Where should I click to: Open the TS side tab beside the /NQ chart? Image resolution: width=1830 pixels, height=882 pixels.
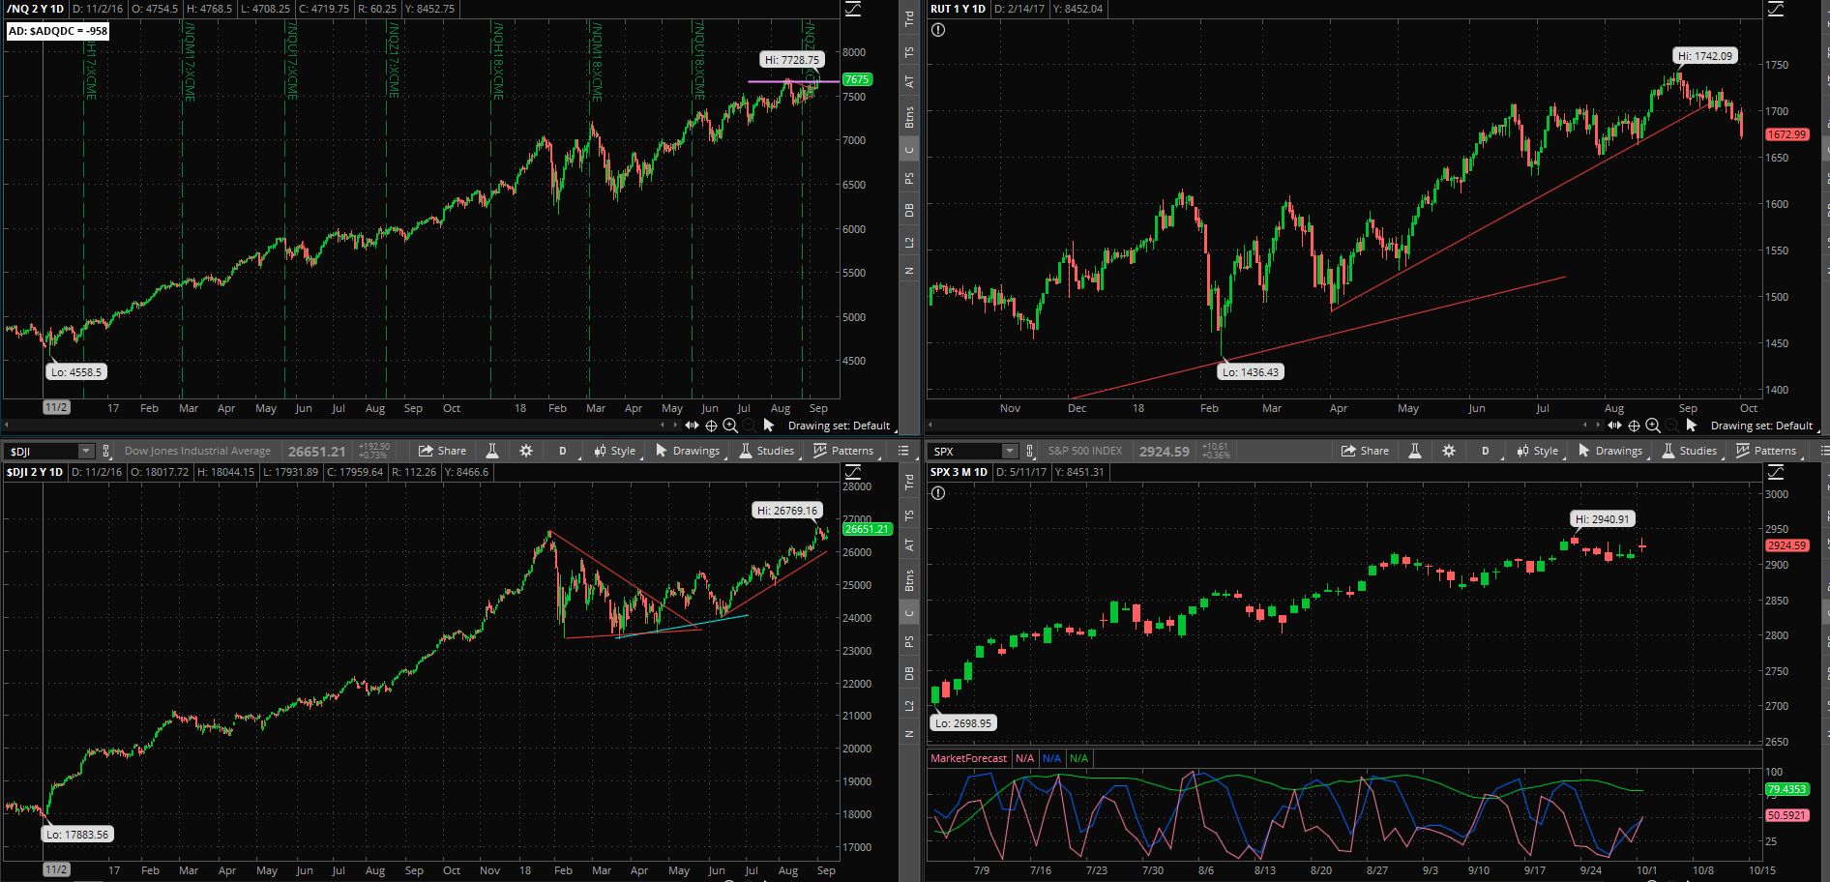[x=909, y=52]
